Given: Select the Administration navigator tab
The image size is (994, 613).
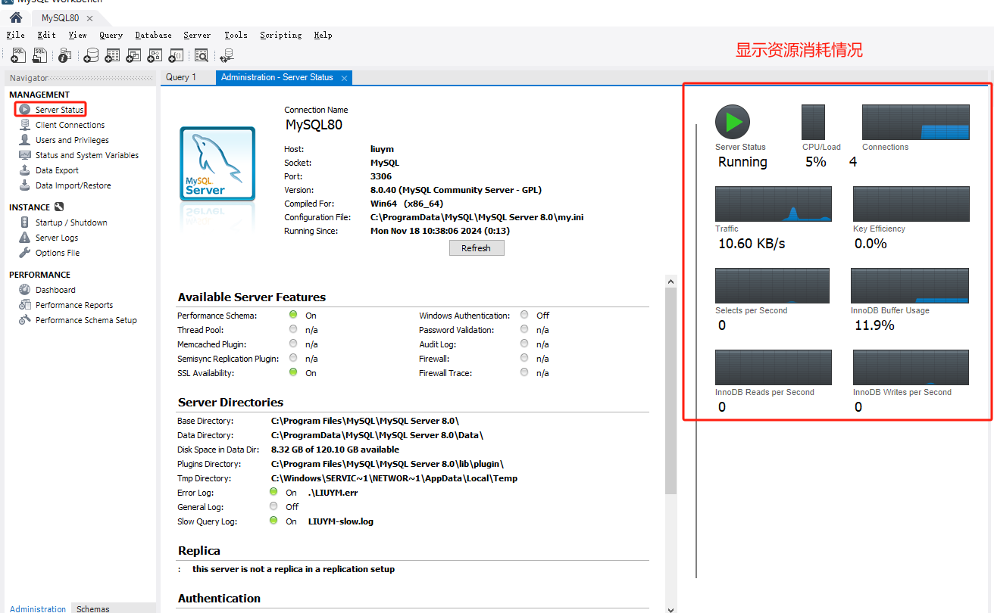Looking at the screenshot, I should 38,609.
